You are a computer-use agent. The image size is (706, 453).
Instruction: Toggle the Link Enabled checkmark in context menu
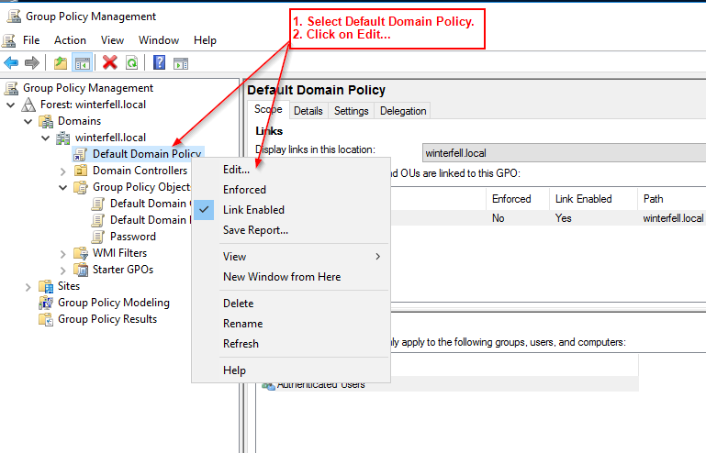click(204, 210)
